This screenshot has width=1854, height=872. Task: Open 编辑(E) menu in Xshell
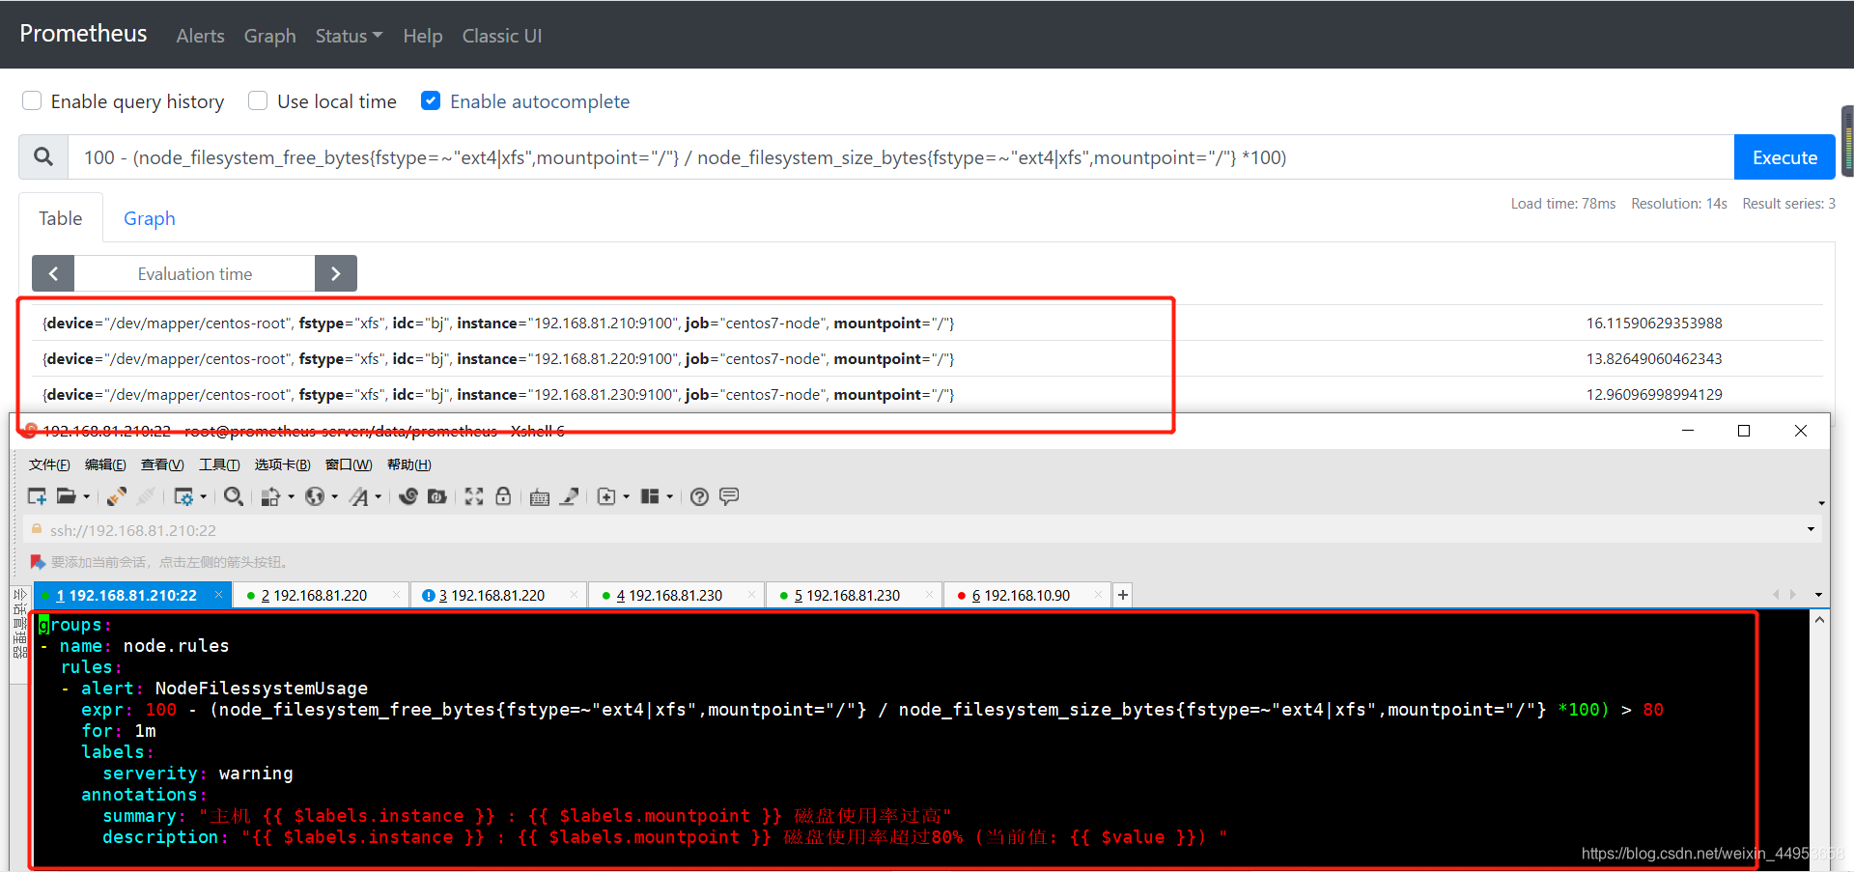[105, 464]
